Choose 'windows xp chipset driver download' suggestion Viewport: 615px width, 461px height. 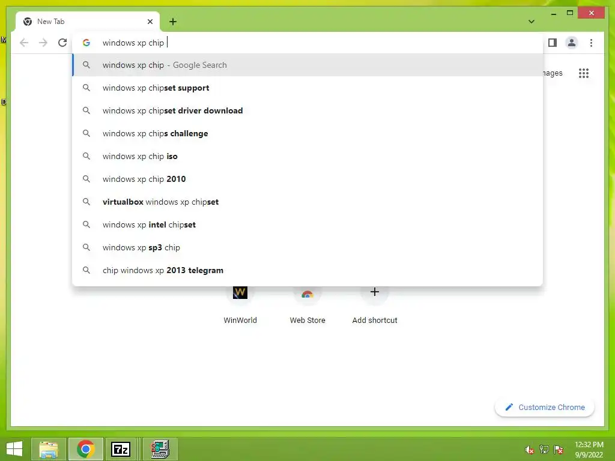(x=307, y=110)
